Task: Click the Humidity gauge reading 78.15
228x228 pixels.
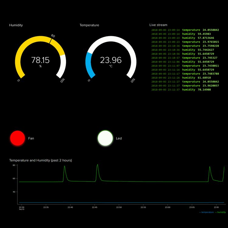Action: pyautogui.click(x=40, y=60)
